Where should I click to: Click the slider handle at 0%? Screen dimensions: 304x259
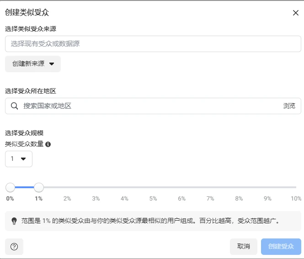10,187
